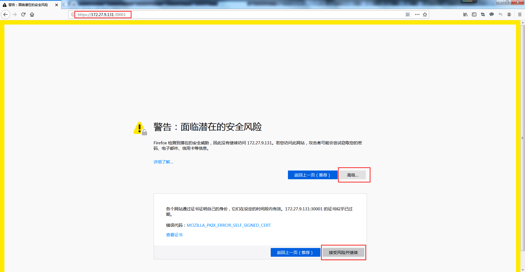Open the Library panel
This screenshot has width=525, height=272.
[x=465, y=14]
